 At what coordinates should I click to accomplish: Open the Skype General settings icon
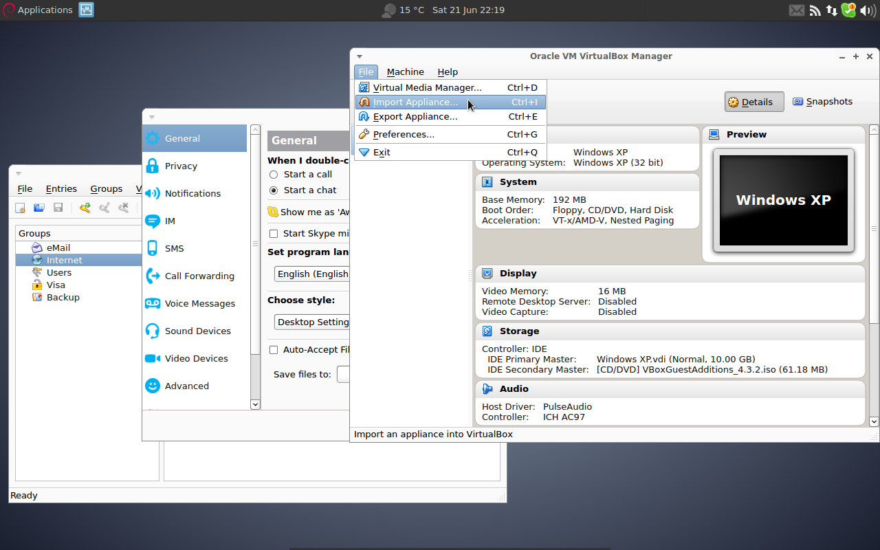153,138
